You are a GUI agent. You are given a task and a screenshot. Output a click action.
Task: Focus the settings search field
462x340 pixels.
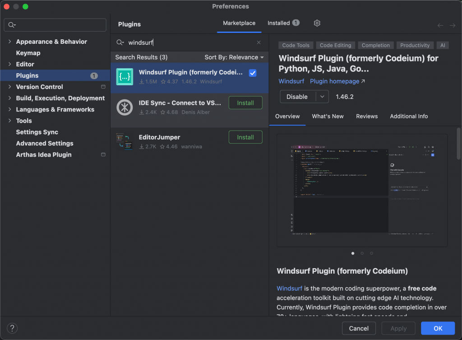(x=55, y=25)
